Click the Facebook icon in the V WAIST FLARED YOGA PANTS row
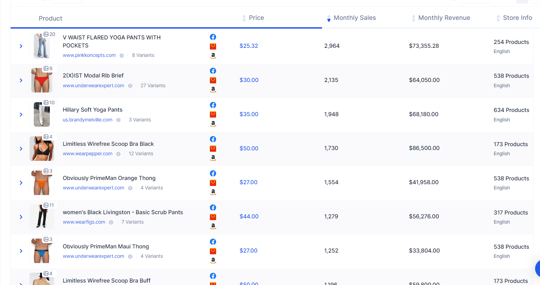Viewport: 540px width, 285px height. (x=213, y=37)
